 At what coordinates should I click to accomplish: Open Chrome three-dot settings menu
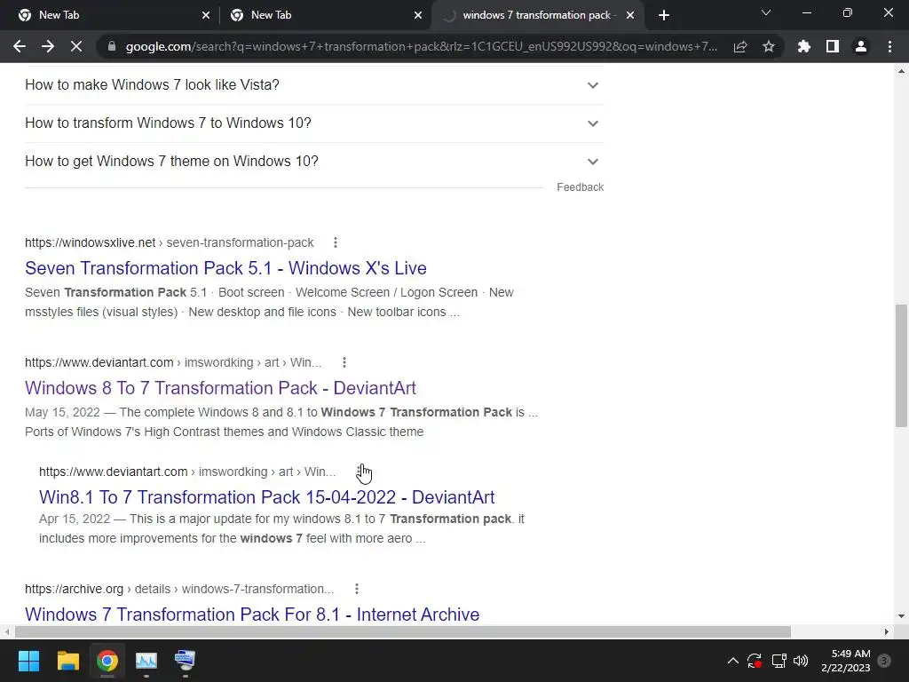click(x=889, y=46)
